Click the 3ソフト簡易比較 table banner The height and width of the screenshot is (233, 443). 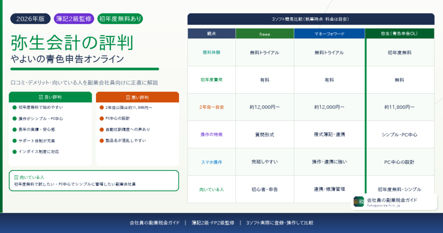[311, 19]
